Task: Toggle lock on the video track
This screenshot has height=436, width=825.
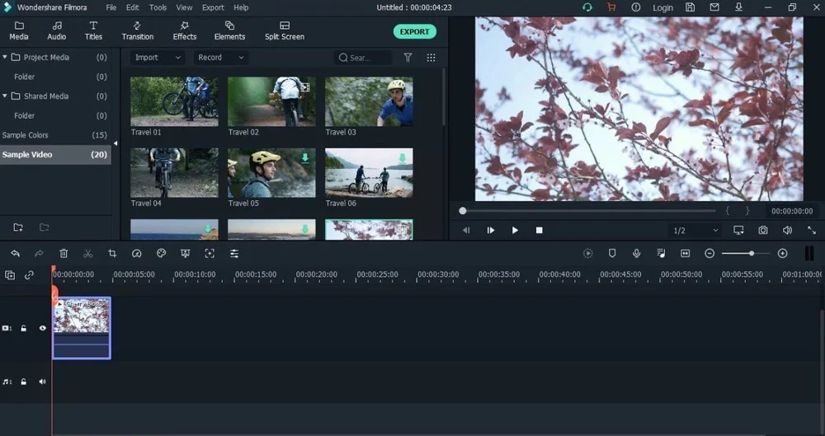Action: point(24,328)
